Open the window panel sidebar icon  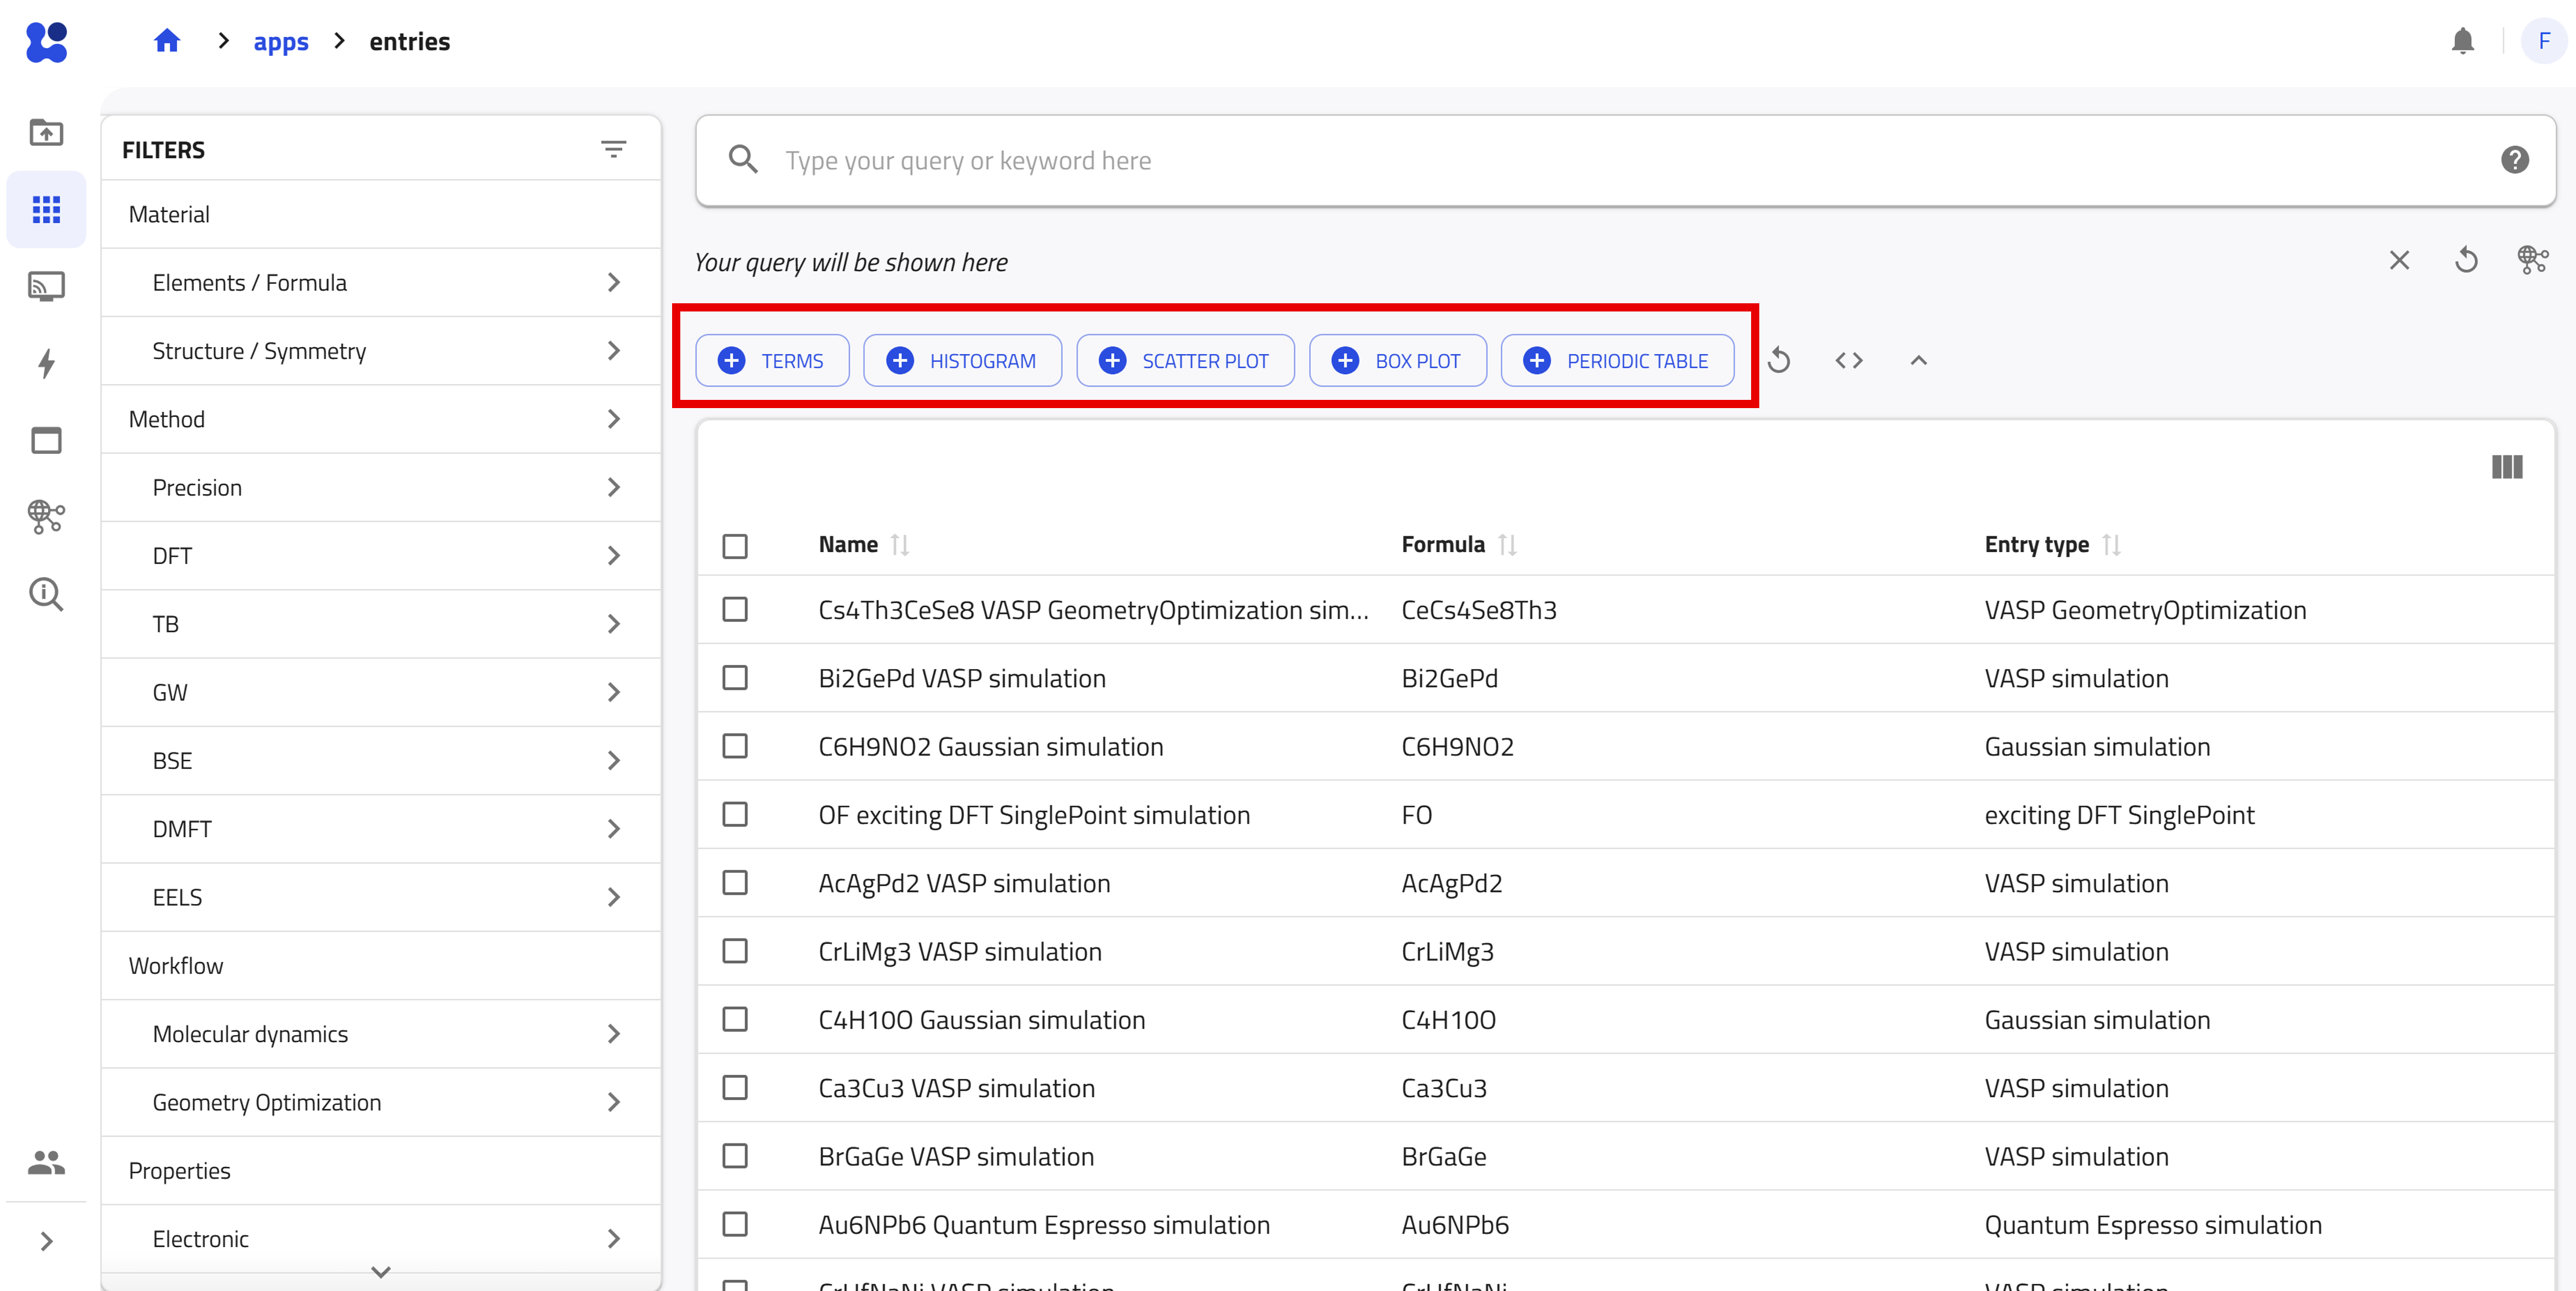tap(46, 440)
